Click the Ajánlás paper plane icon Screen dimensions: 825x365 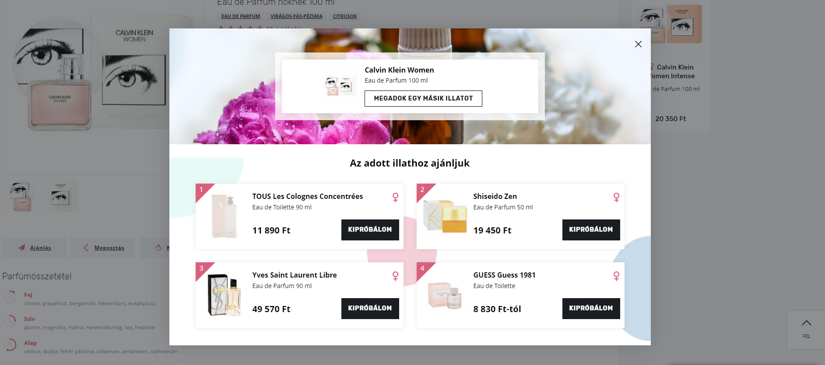pos(21,248)
